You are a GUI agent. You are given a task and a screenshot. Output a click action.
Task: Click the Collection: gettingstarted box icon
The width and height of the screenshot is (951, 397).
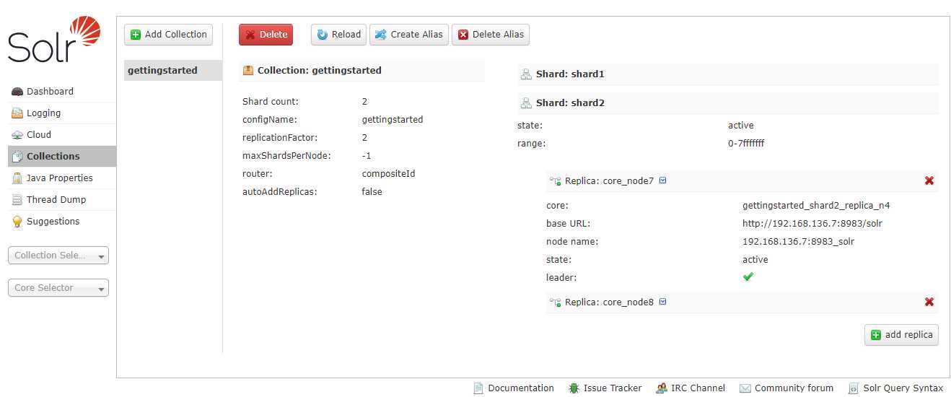(x=248, y=71)
